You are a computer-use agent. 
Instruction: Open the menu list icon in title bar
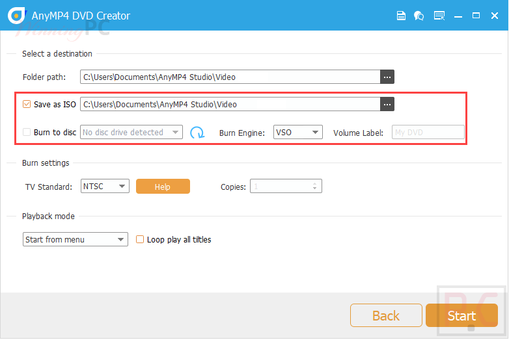coord(439,15)
